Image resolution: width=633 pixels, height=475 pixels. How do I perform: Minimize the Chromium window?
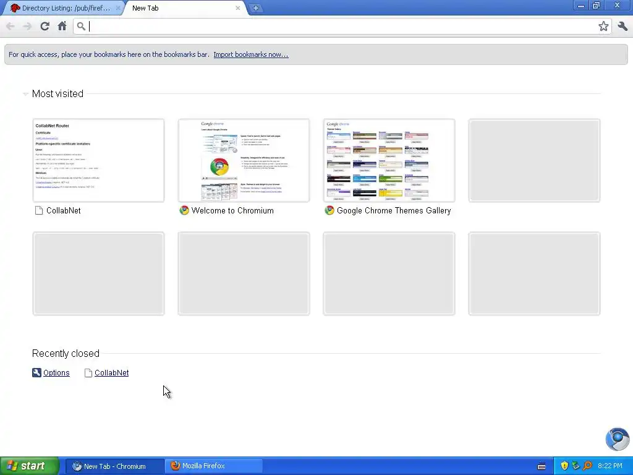(580, 6)
